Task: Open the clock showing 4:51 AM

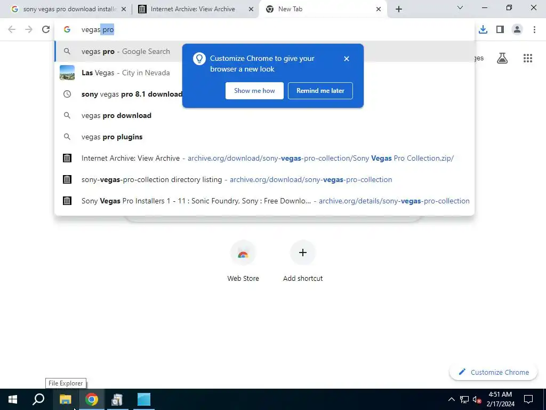Action: point(500,399)
